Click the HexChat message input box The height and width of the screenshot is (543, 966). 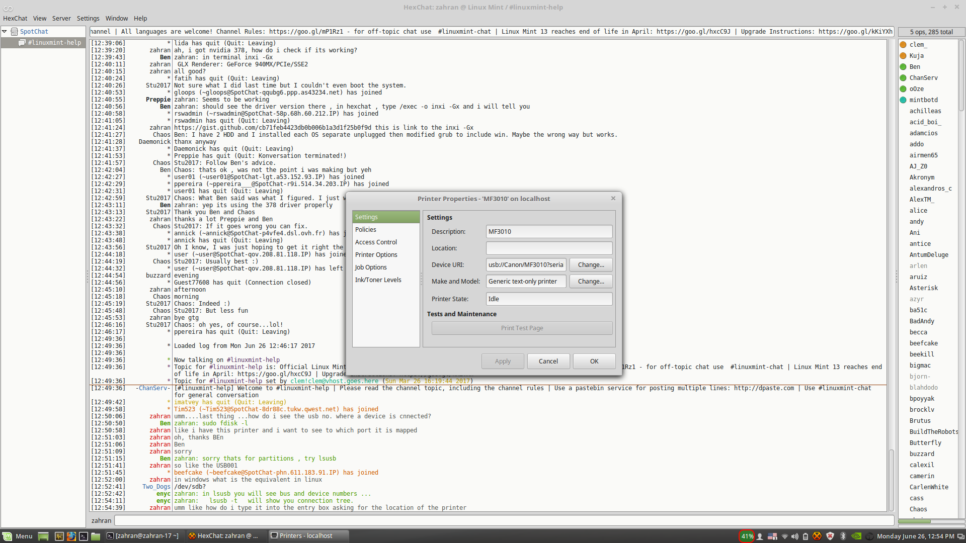504,521
